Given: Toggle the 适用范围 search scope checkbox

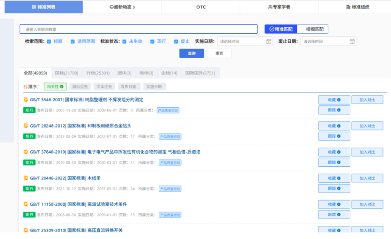Looking at the screenshot, I should (73, 41).
